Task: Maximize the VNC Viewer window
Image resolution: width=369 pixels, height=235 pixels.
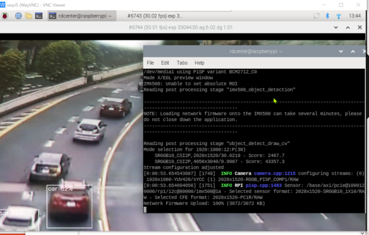Action: coord(341,5)
